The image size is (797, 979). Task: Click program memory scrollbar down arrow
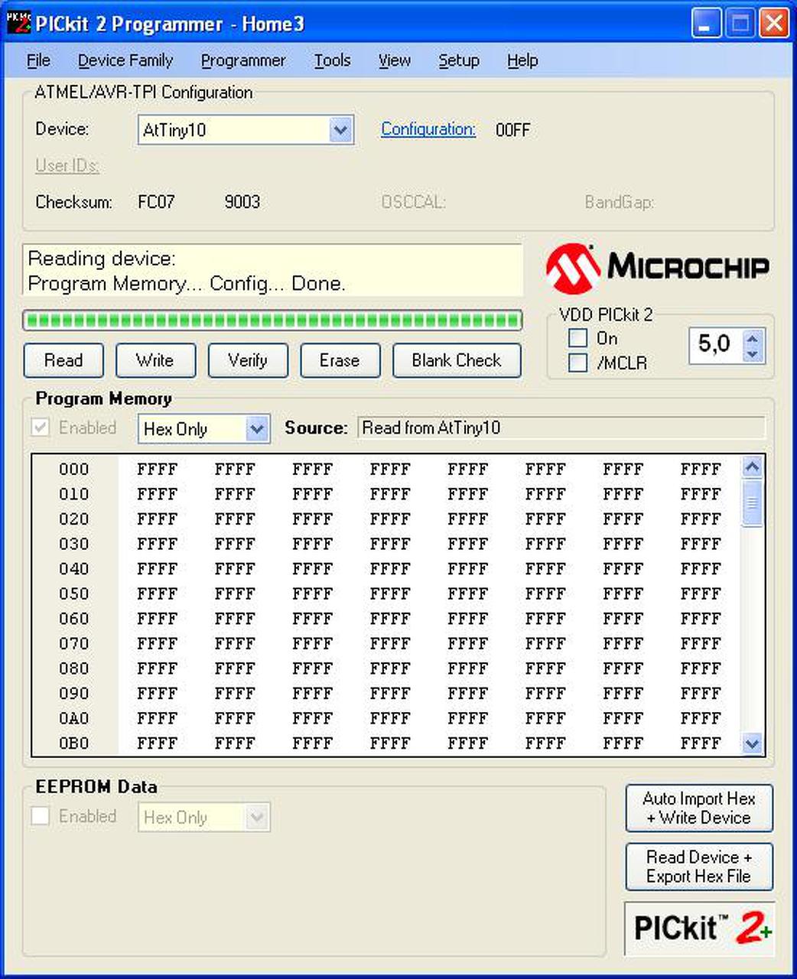[x=753, y=743]
